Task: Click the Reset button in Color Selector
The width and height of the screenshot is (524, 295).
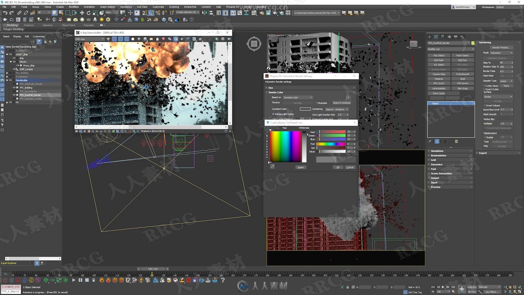Action: [x=300, y=167]
